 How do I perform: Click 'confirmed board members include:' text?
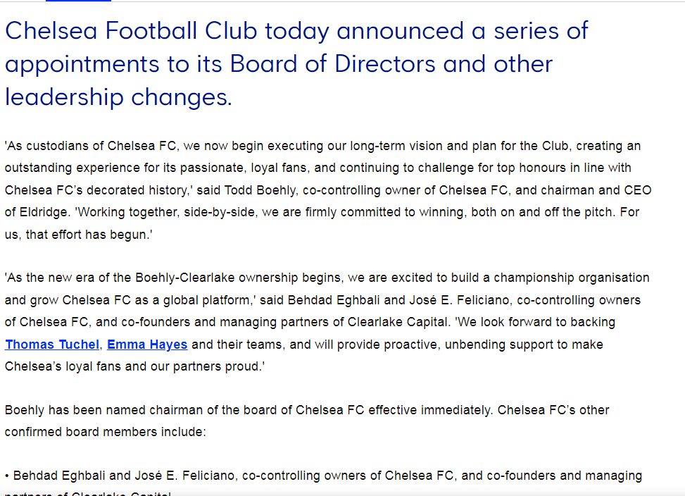tap(106, 432)
